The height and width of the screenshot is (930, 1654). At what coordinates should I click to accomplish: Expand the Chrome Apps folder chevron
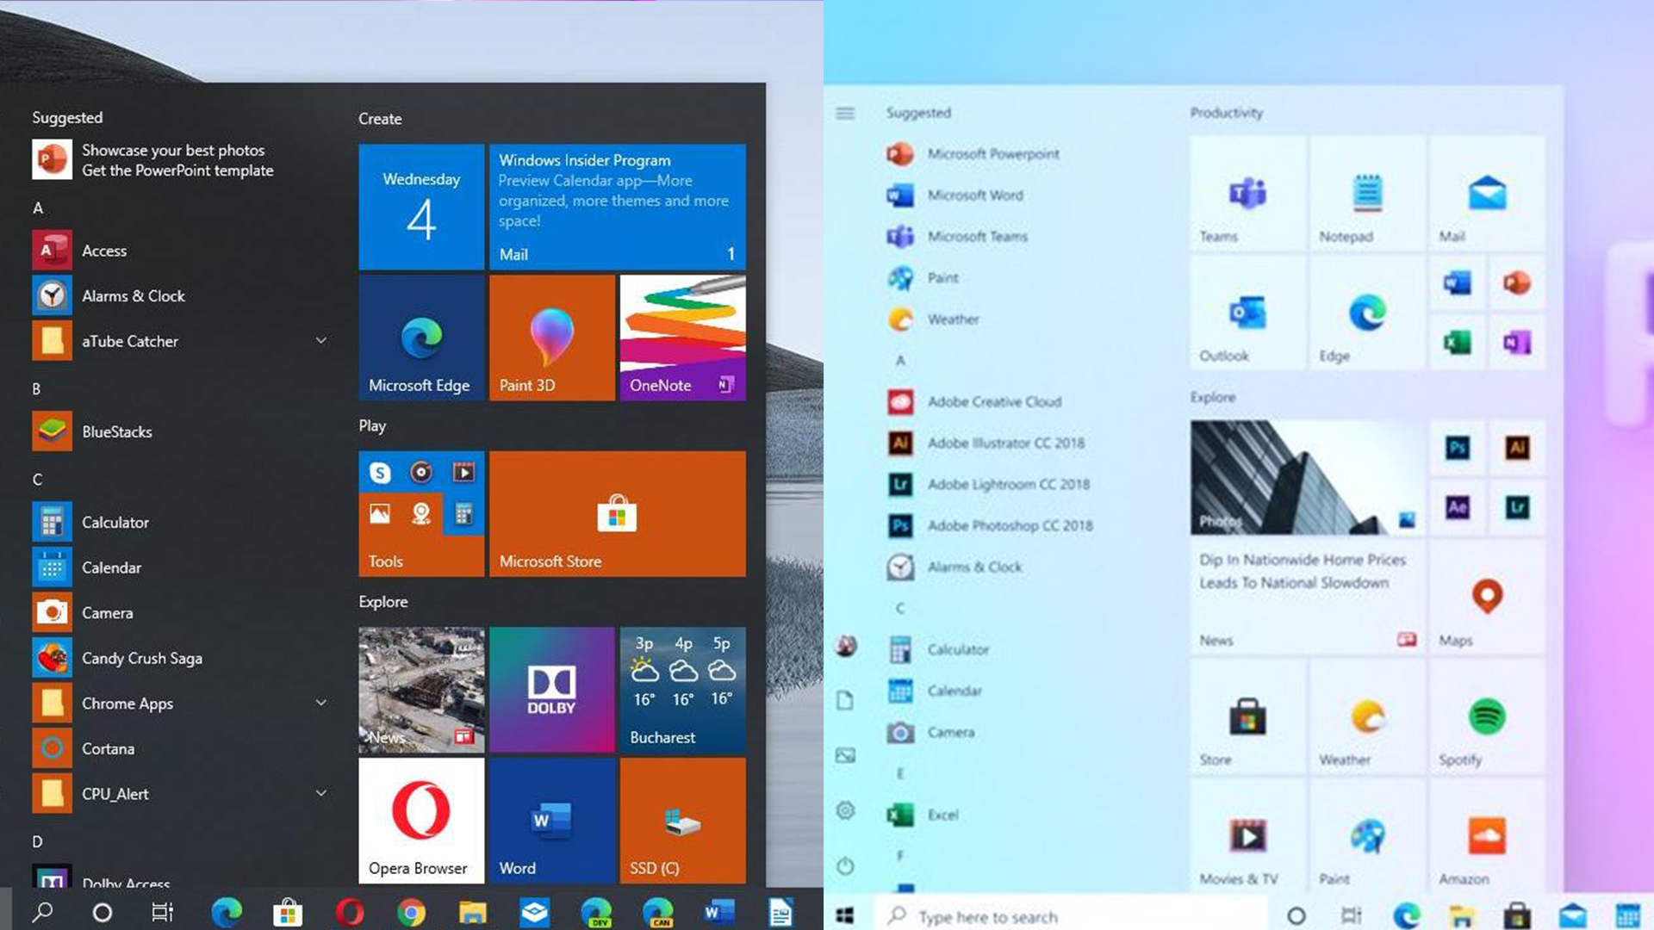320,704
